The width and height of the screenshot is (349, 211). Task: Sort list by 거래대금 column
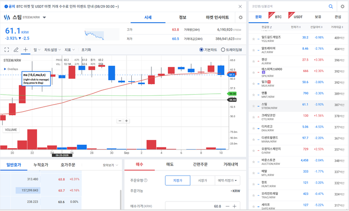(x=337, y=27)
